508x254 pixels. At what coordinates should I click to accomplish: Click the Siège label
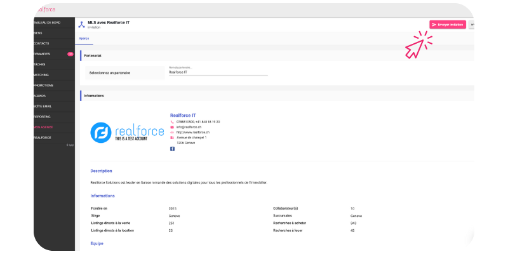pos(96,215)
